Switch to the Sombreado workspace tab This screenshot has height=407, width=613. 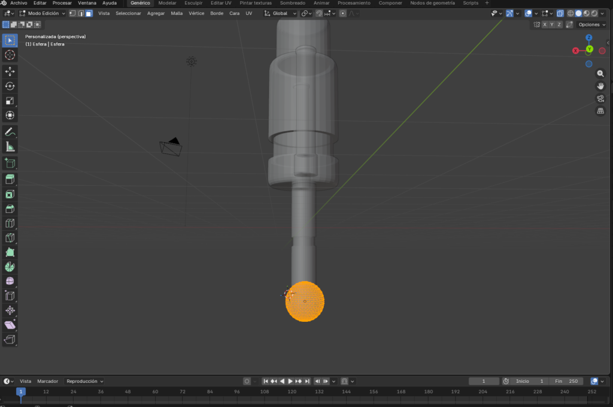click(x=292, y=3)
